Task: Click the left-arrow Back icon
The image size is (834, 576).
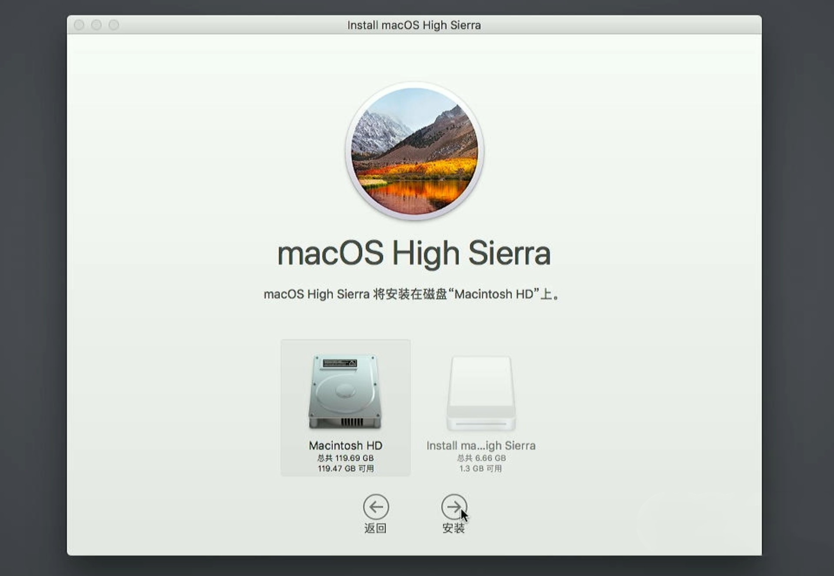Action: point(376,506)
